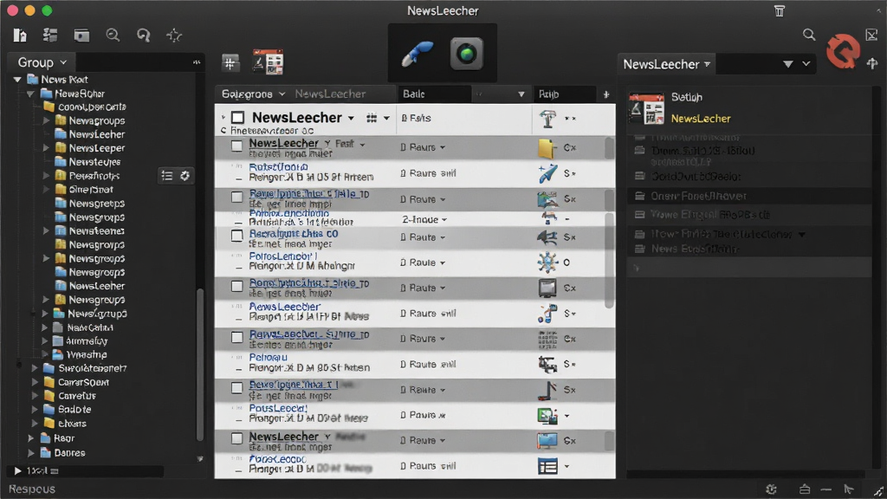Select the OnewFonetRhover item in right panel

(x=699, y=197)
